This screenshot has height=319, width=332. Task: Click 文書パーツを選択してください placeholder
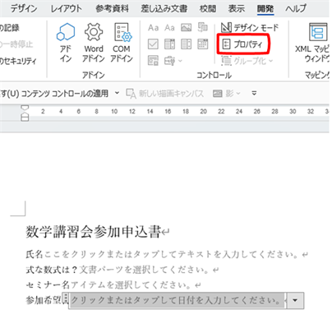(145, 270)
